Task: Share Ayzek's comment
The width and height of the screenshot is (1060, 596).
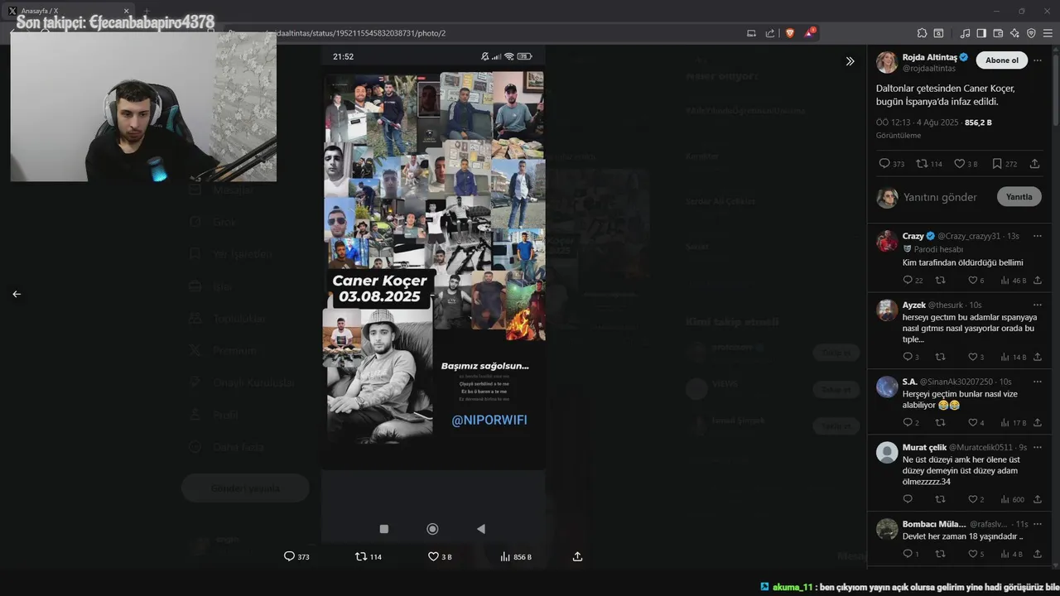Action: tap(1037, 357)
